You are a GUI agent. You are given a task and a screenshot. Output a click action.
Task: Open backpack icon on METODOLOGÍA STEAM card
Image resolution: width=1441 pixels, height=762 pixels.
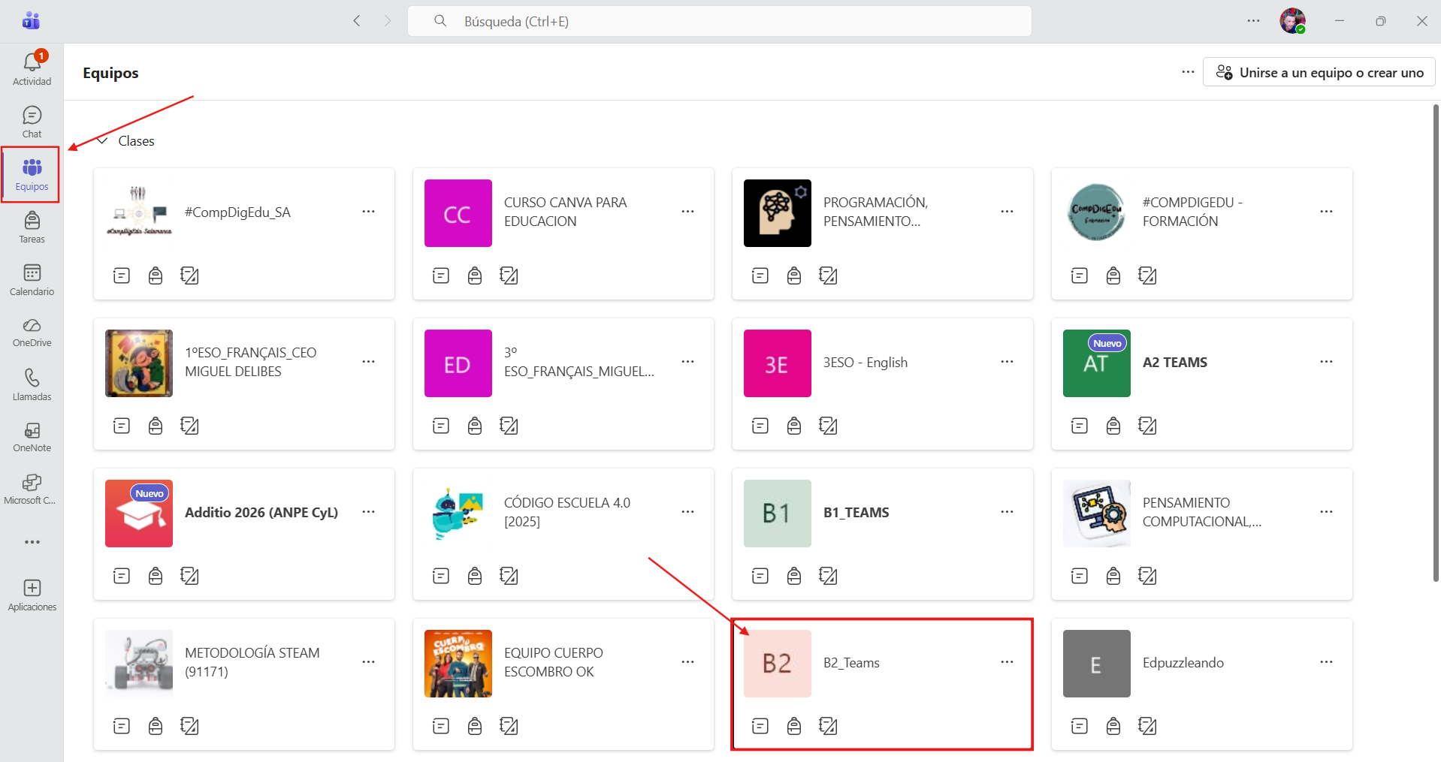[x=156, y=726]
